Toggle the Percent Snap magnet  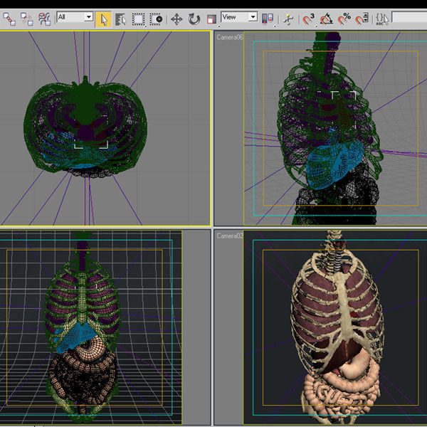click(x=344, y=20)
